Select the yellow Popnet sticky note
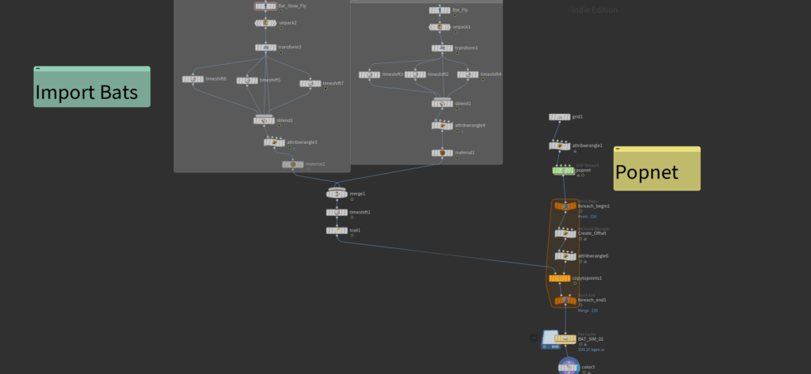The width and height of the screenshot is (811, 374). pyautogui.click(x=657, y=169)
